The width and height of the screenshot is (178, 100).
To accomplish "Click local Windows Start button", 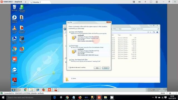I will [x=3, y=97].
